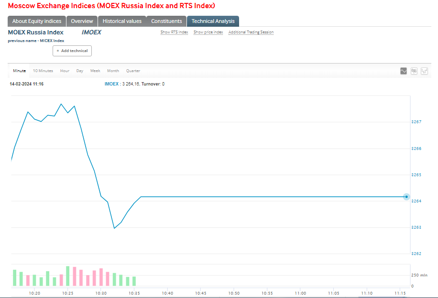Set chart period to Quarter

(x=133, y=71)
